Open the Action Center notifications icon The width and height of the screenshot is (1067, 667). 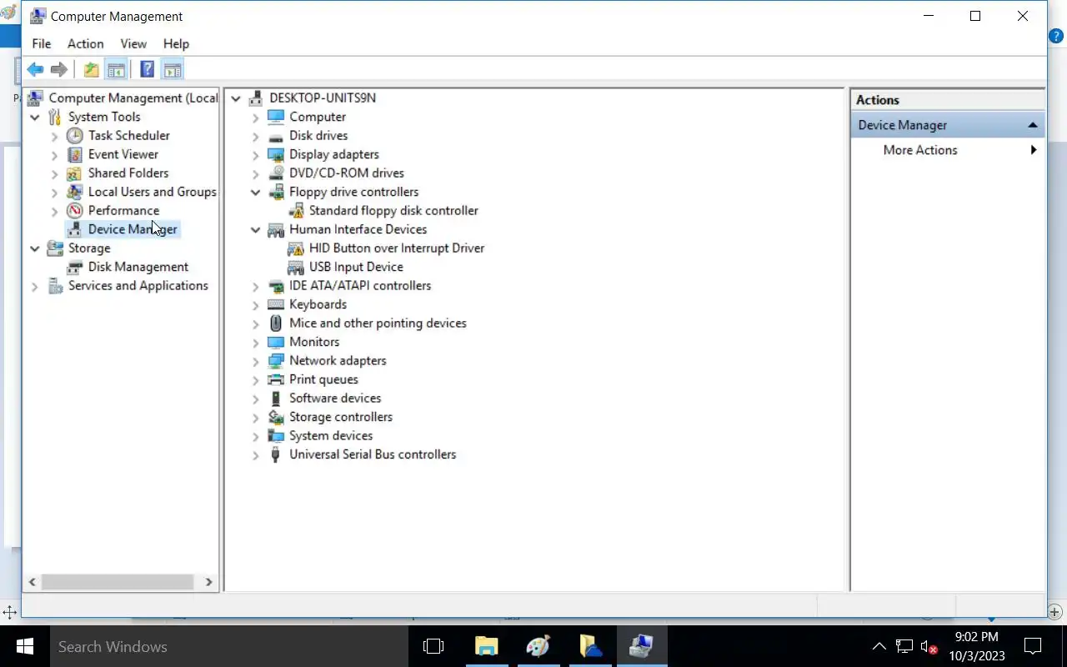1033,646
